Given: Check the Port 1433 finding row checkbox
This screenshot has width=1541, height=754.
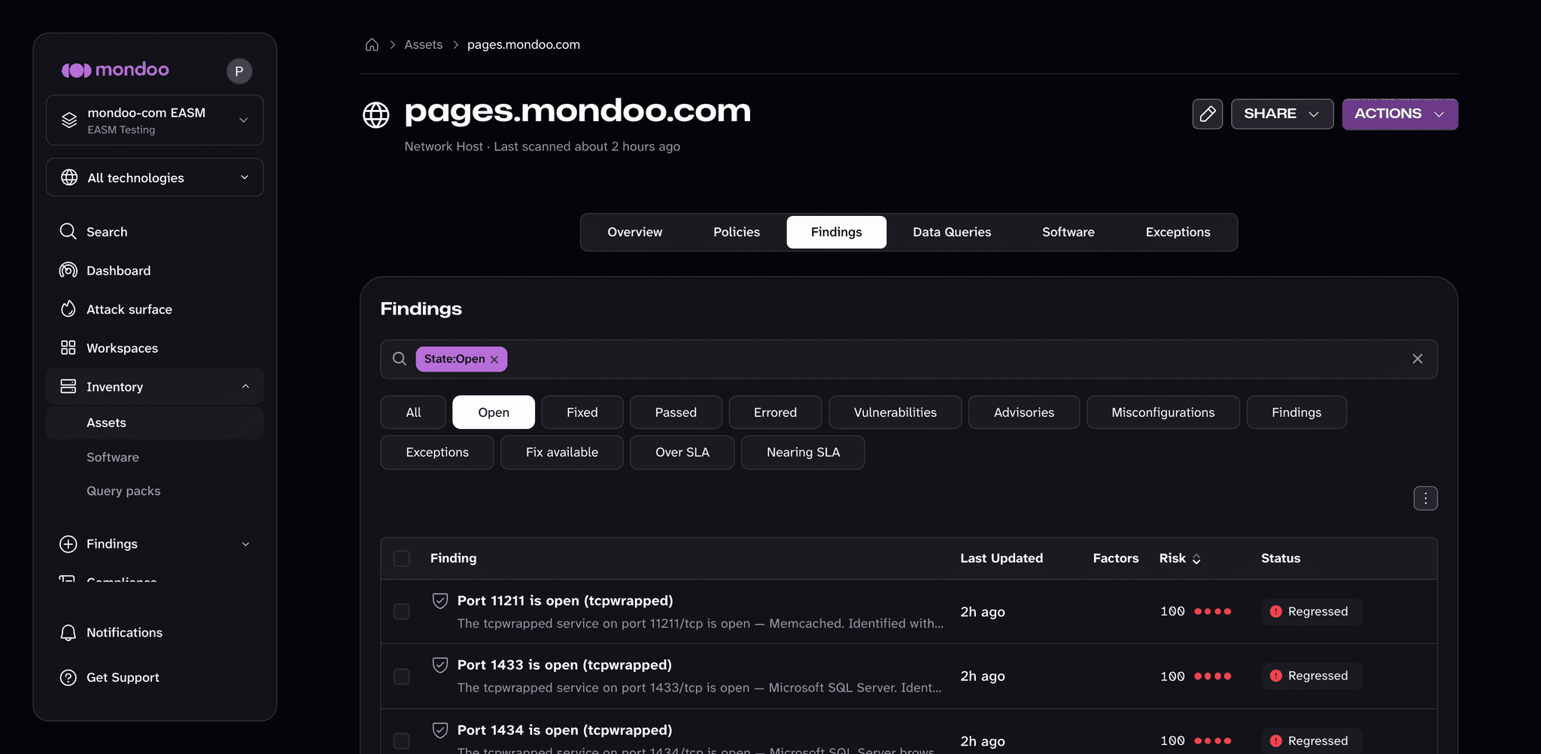Looking at the screenshot, I should pyautogui.click(x=402, y=676).
